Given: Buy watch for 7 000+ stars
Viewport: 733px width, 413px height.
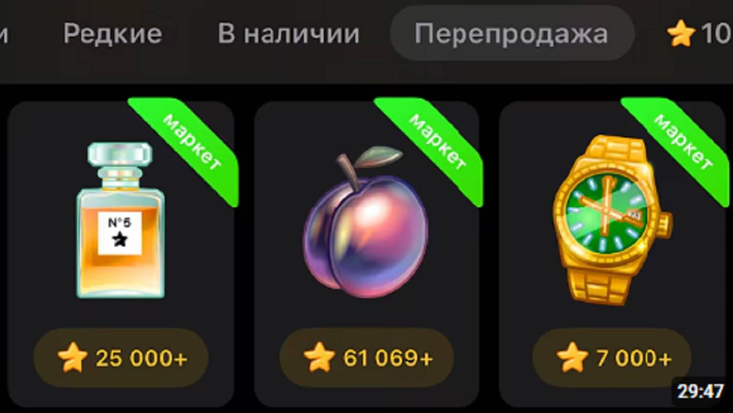Looking at the screenshot, I should click(x=612, y=358).
